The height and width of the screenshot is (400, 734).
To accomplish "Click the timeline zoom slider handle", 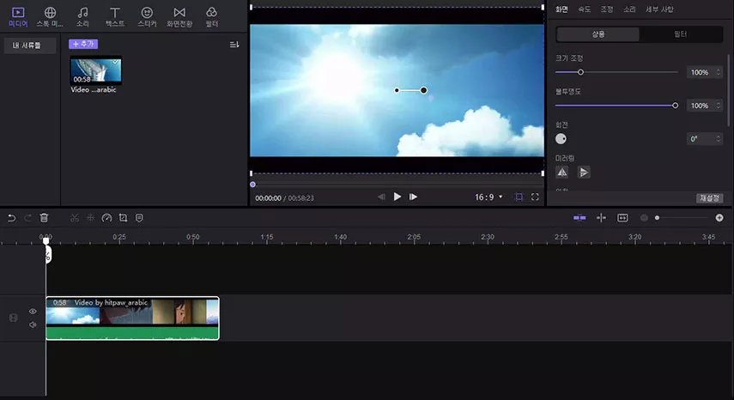I will click(x=658, y=218).
